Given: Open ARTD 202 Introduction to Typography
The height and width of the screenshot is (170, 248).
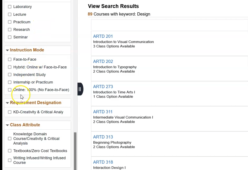Looking at the screenshot, I should click(x=103, y=62).
